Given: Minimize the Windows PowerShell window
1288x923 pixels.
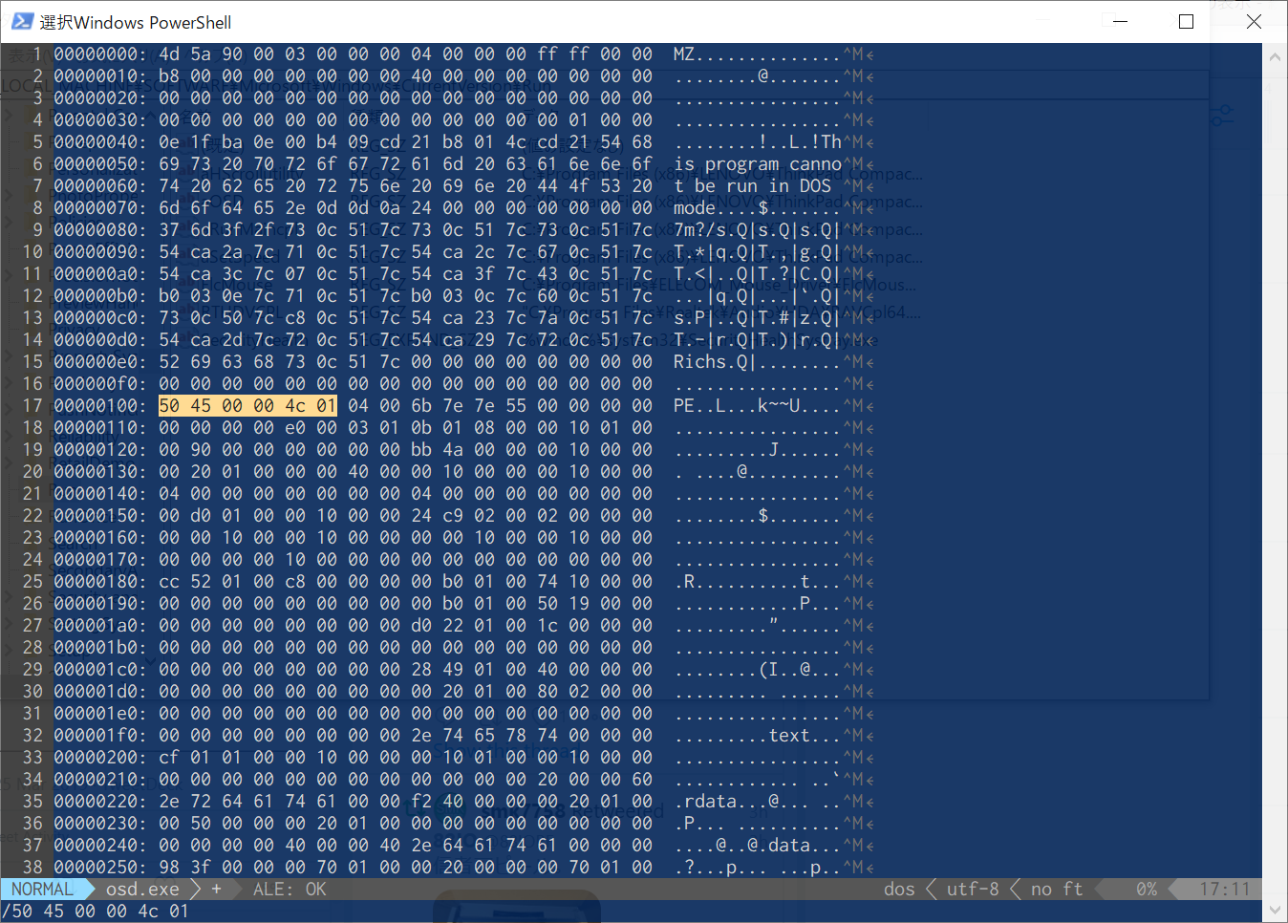Looking at the screenshot, I should 1120,22.
